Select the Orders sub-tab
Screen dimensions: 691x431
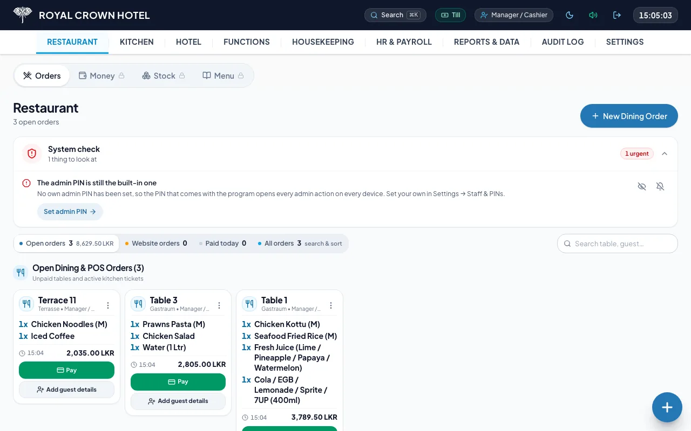tap(42, 76)
